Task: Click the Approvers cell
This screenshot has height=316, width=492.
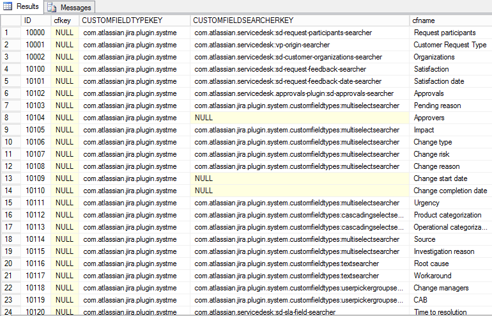Action: tap(450, 118)
